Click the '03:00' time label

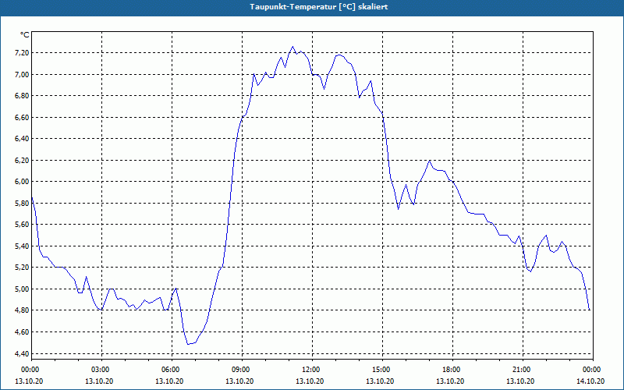click(x=101, y=370)
